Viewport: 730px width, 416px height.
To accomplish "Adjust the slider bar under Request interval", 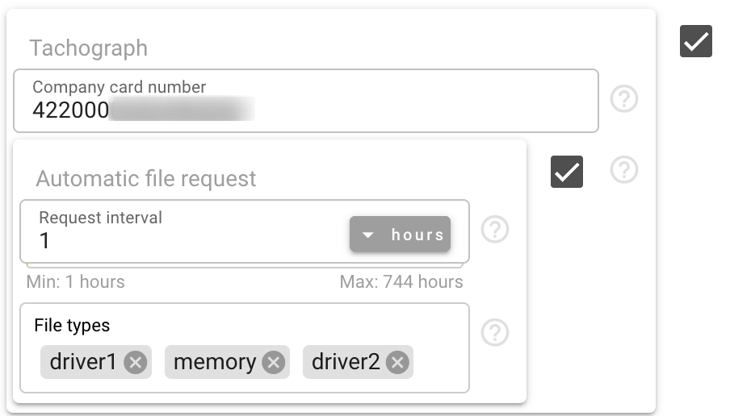I will [x=245, y=266].
